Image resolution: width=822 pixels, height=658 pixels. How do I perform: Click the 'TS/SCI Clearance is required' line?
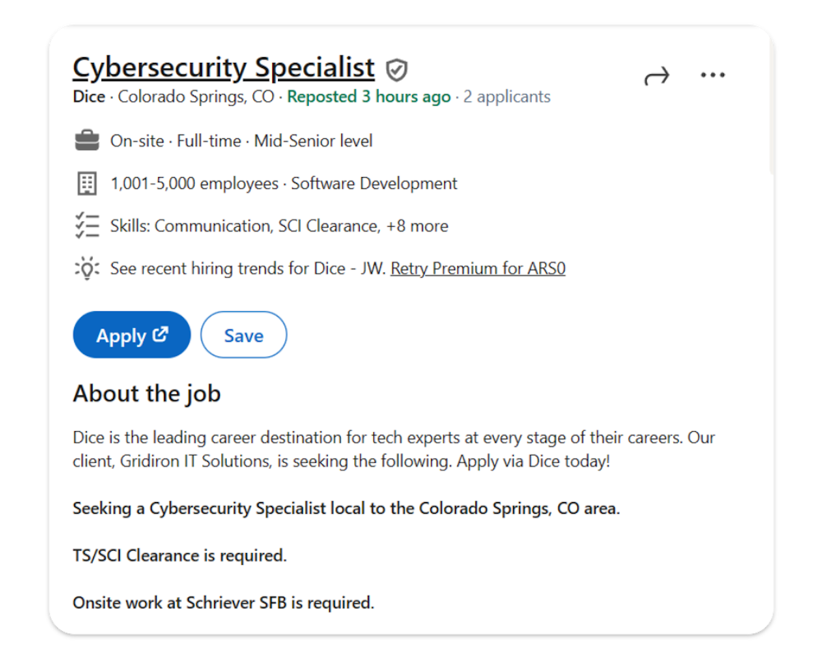179,556
